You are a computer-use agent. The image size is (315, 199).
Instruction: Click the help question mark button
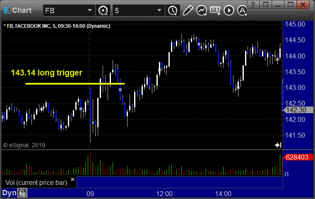[253, 5]
